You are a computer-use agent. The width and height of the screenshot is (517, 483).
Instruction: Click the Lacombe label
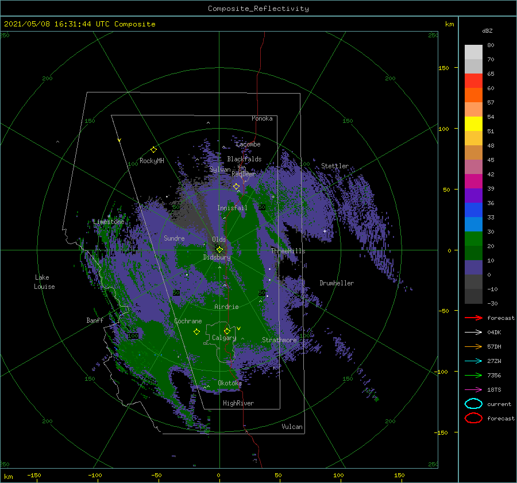click(248, 144)
